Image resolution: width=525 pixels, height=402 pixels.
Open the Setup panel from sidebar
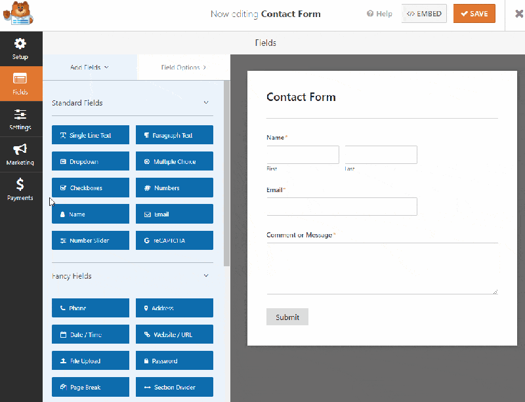[x=20, y=49]
